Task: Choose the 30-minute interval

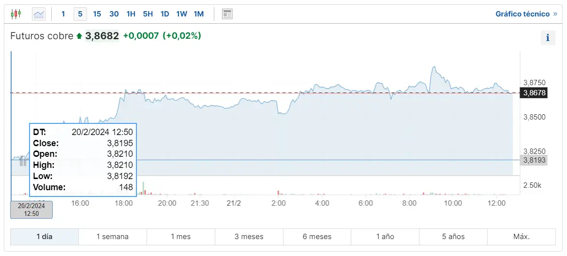Action: 114,14
